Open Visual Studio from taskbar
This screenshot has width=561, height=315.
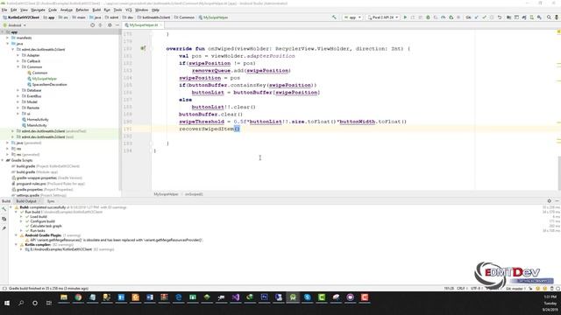(x=236, y=297)
